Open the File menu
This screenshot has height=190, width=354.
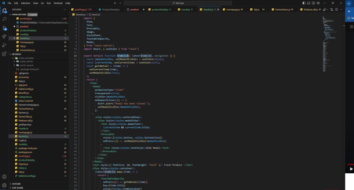click(9, 3)
